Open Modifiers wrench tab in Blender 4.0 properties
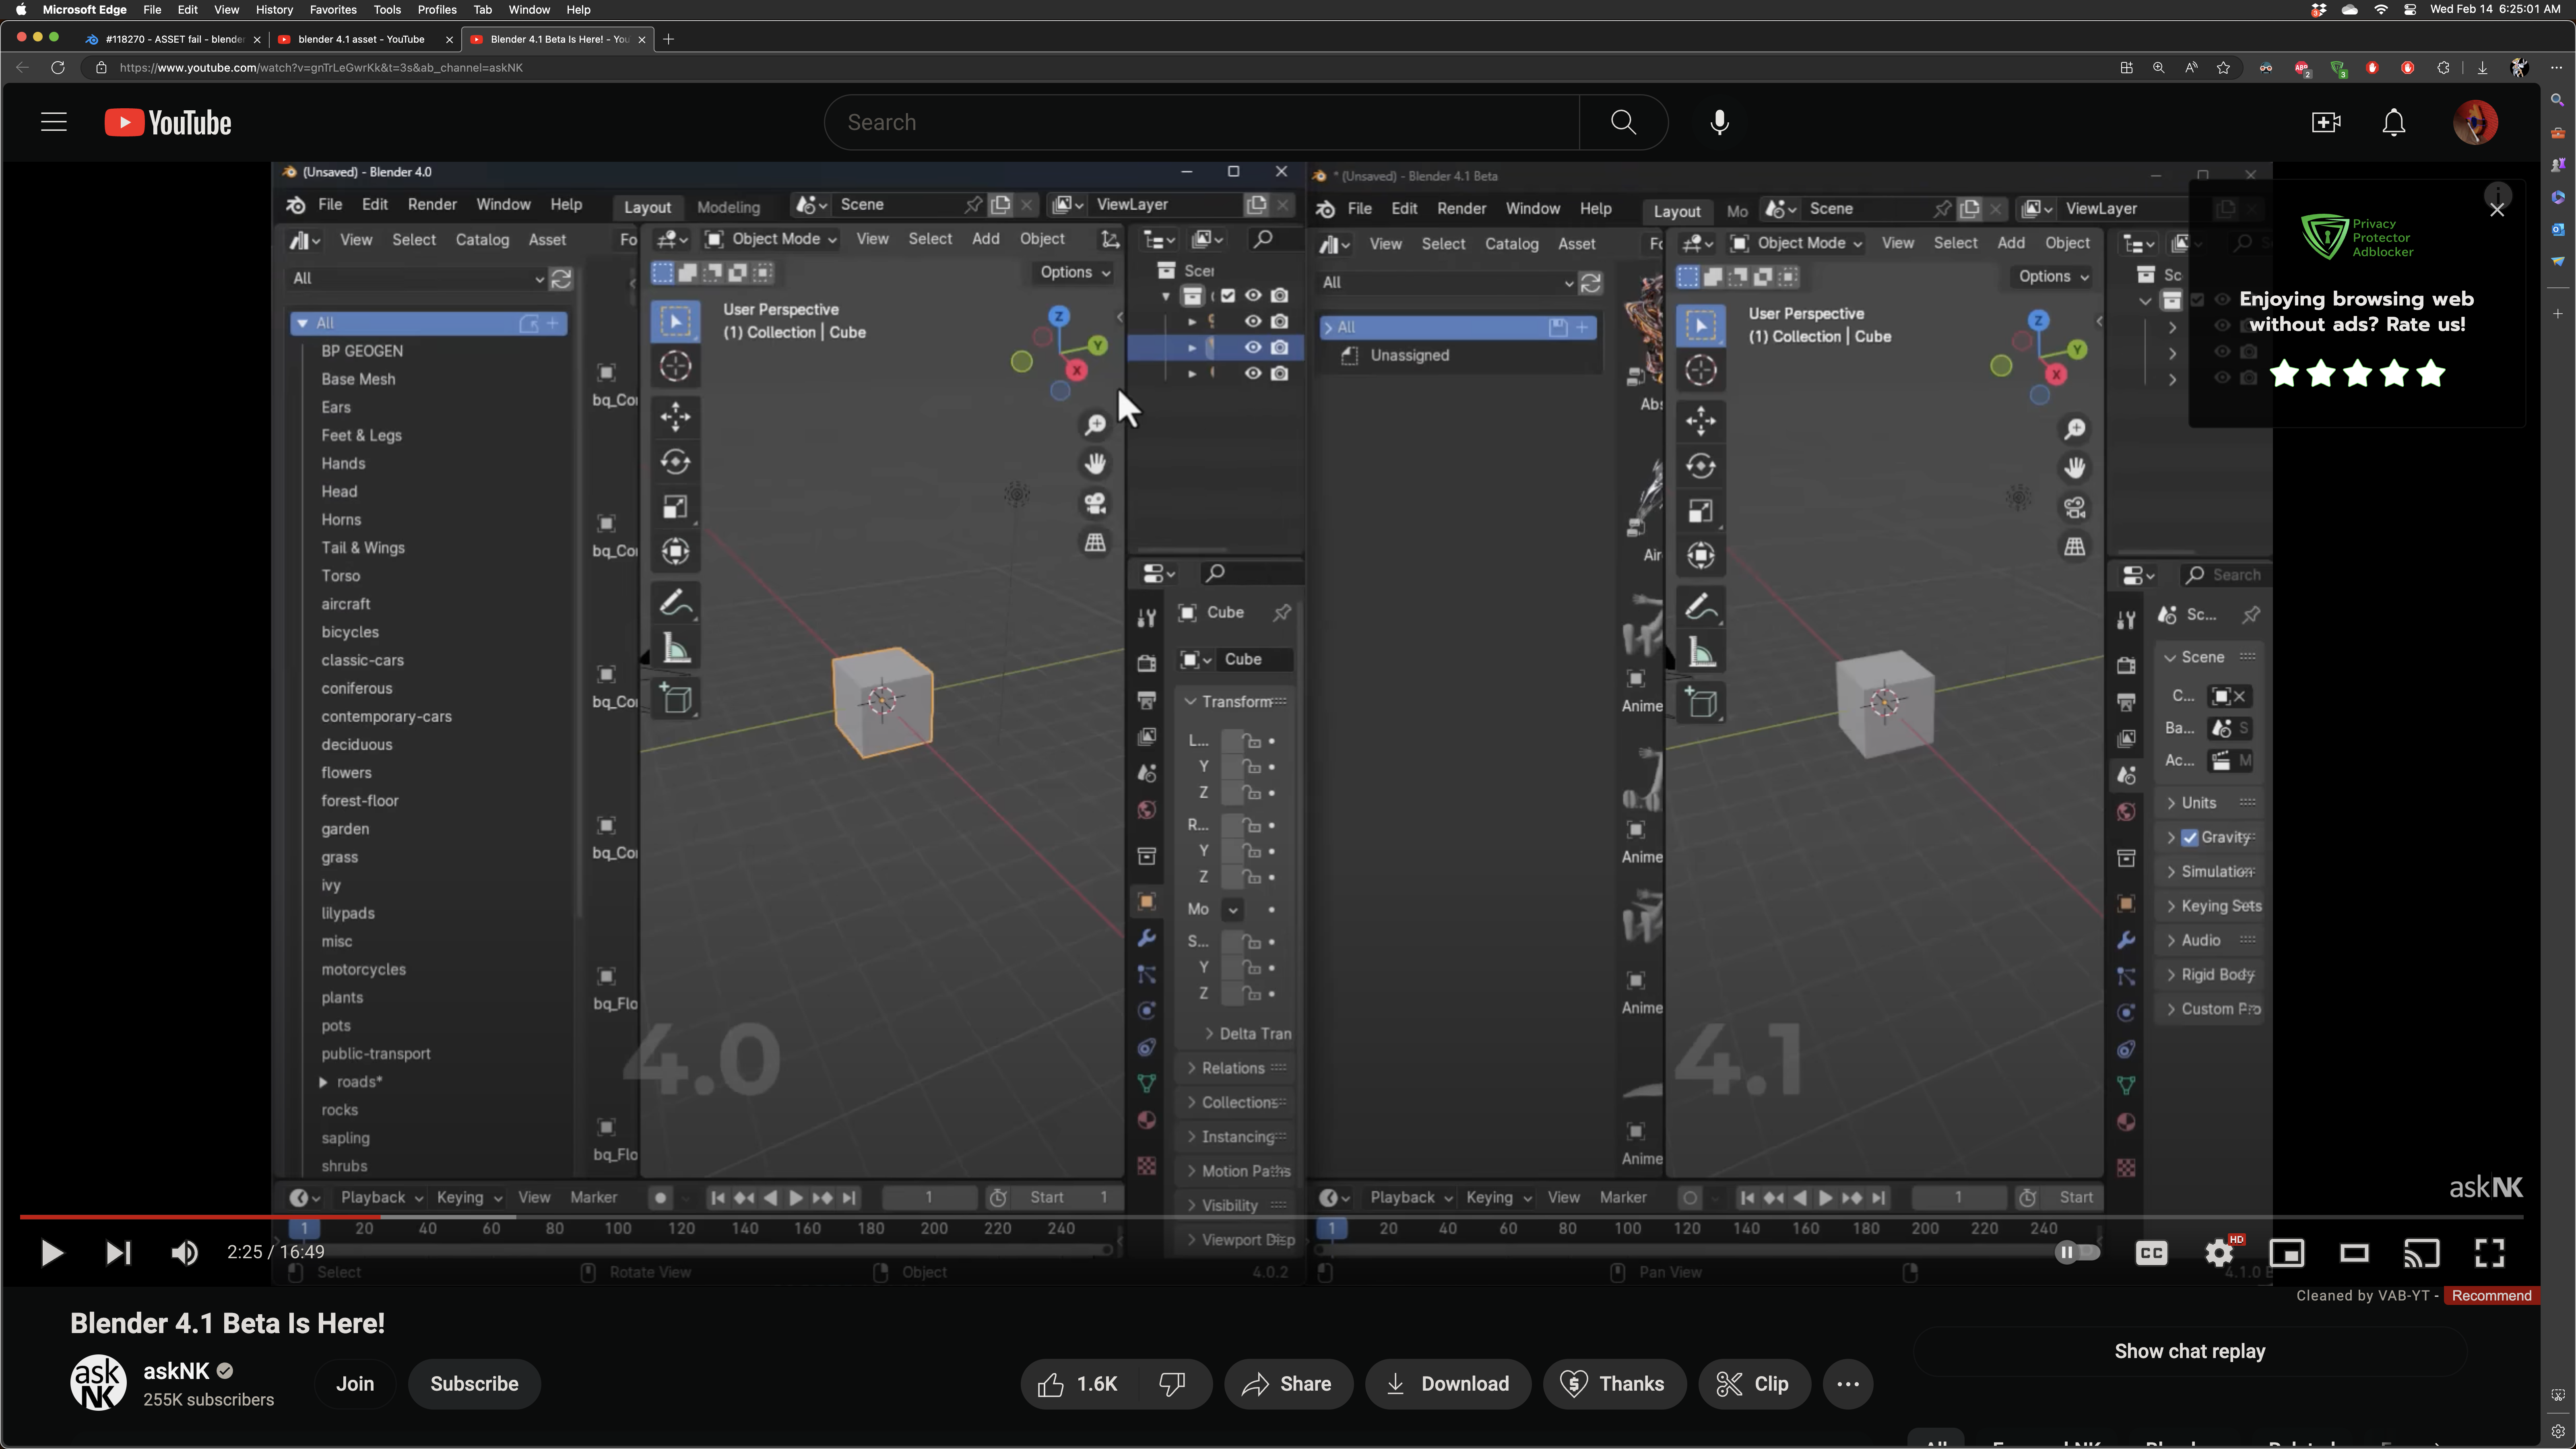This screenshot has width=2576, height=1449. click(1147, 938)
